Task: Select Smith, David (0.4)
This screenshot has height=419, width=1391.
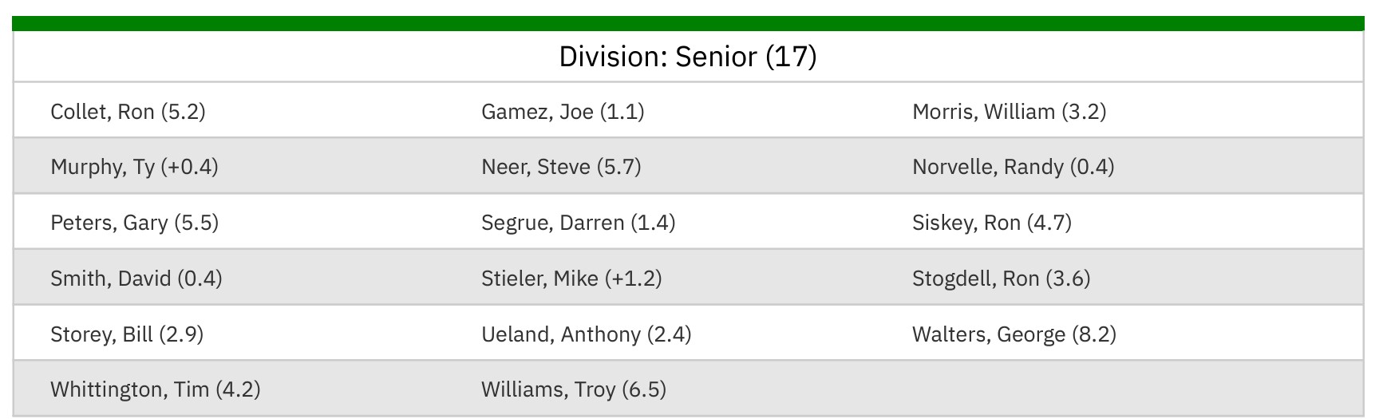Action: point(136,278)
